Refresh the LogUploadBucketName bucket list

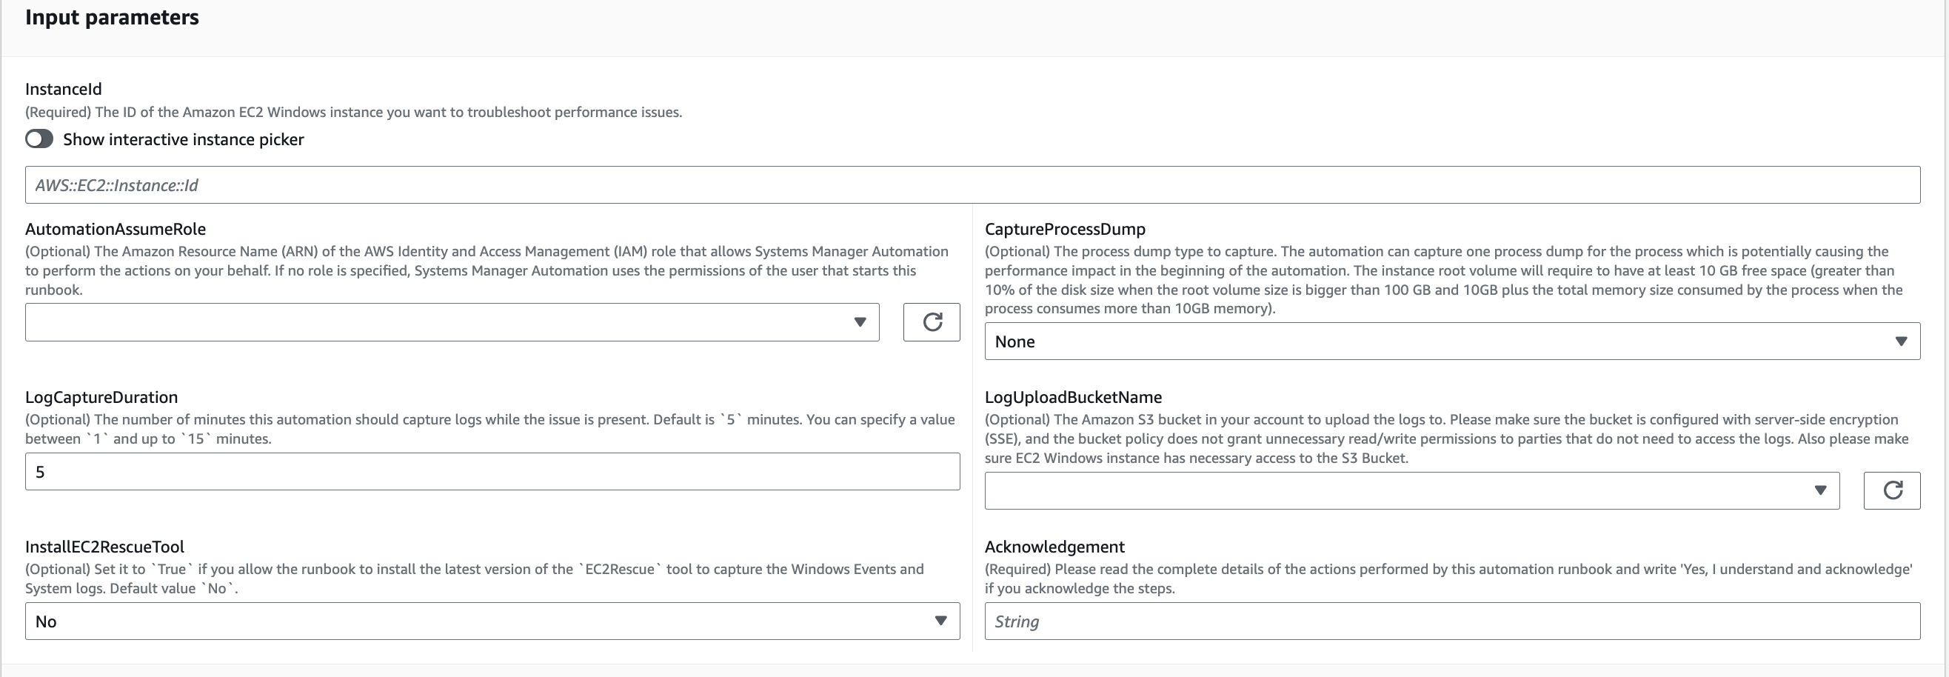coord(1893,490)
